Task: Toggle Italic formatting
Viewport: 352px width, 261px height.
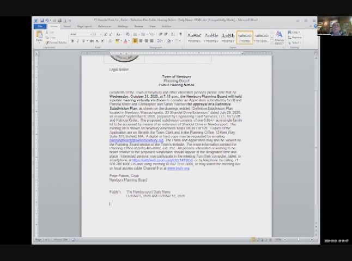Action: 77,41
